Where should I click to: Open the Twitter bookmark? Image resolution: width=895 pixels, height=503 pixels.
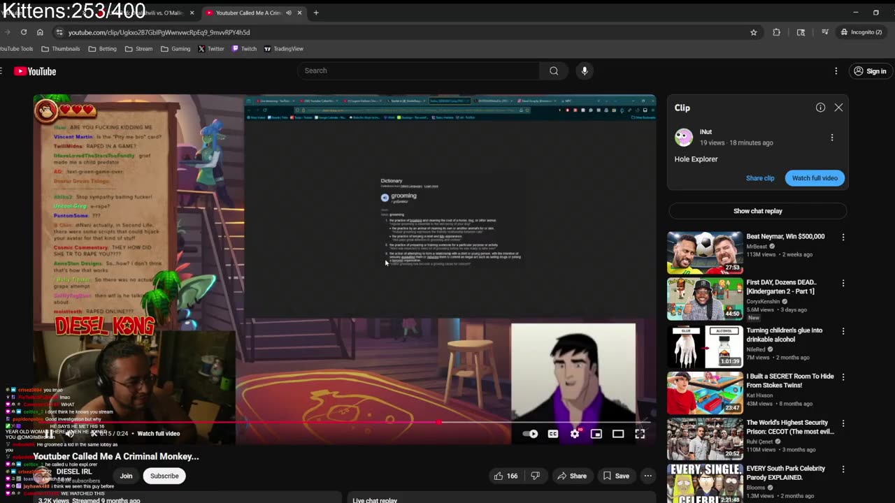[x=210, y=49]
